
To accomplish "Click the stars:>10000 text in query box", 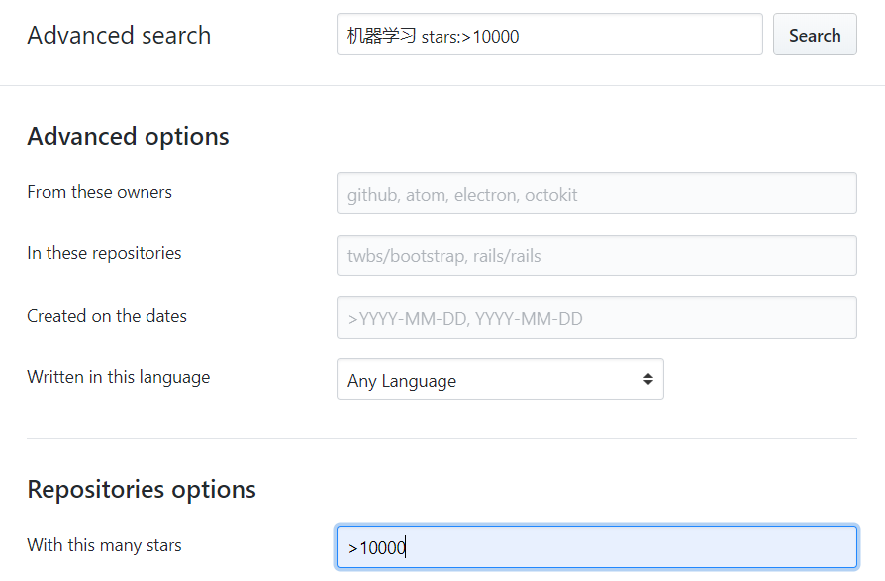I will tap(470, 37).
